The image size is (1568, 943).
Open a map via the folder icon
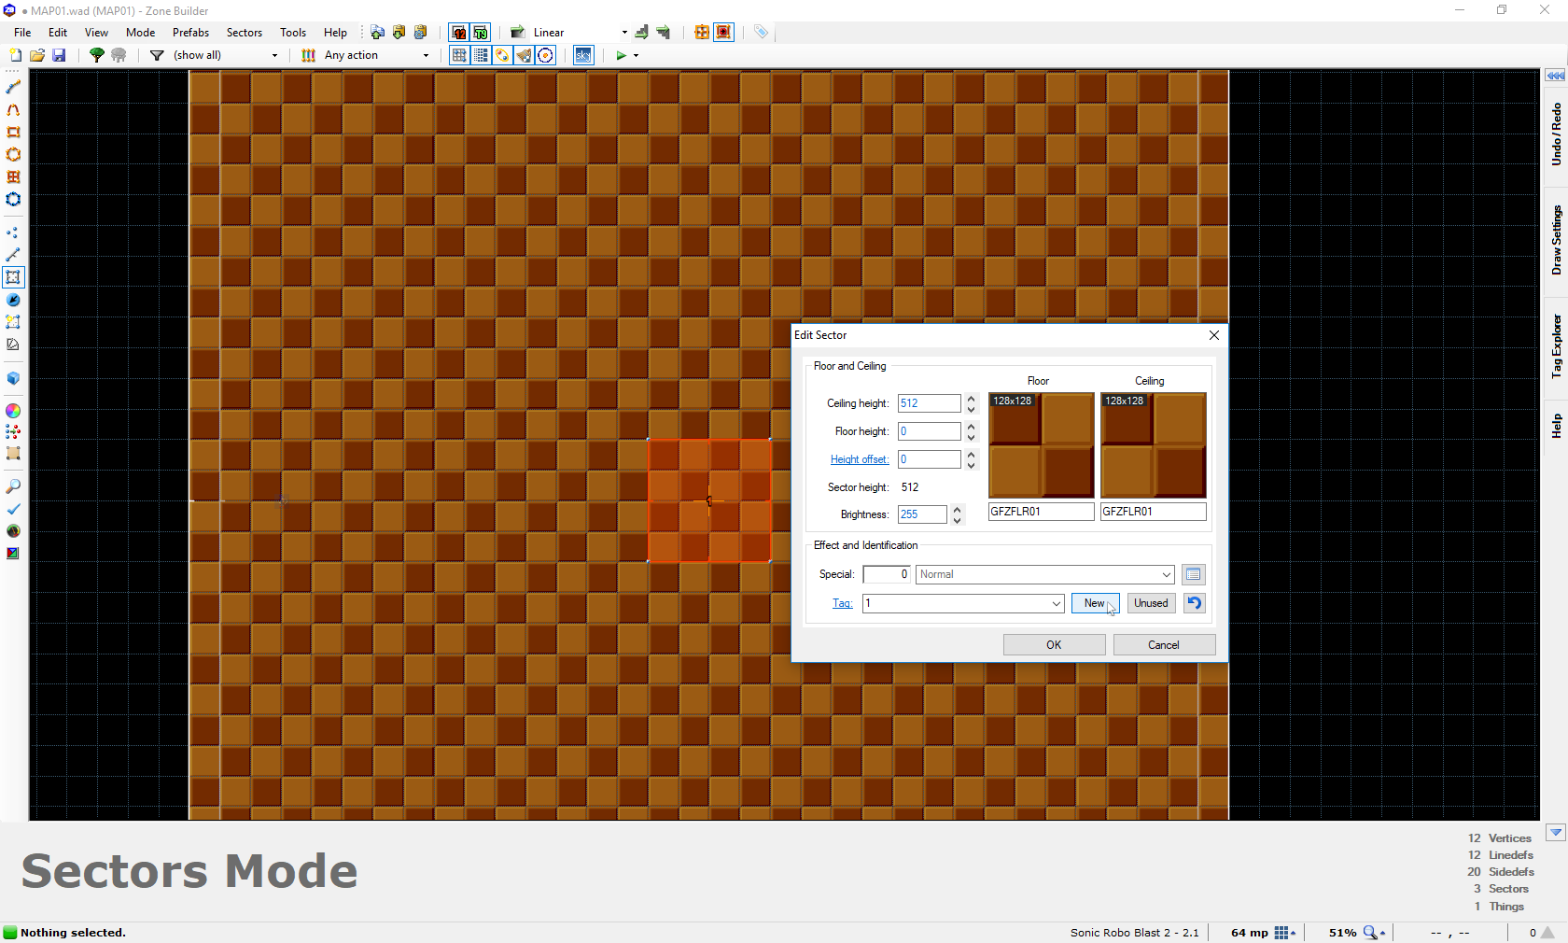click(37, 55)
